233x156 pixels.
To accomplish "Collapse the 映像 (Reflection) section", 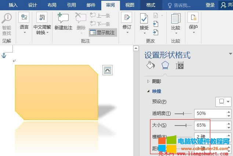I will click(148, 91).
